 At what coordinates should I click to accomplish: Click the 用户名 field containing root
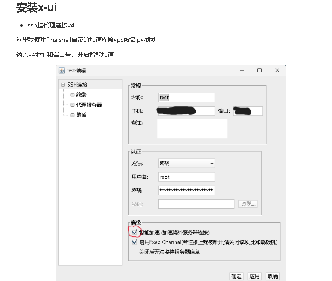click(187, 177)
